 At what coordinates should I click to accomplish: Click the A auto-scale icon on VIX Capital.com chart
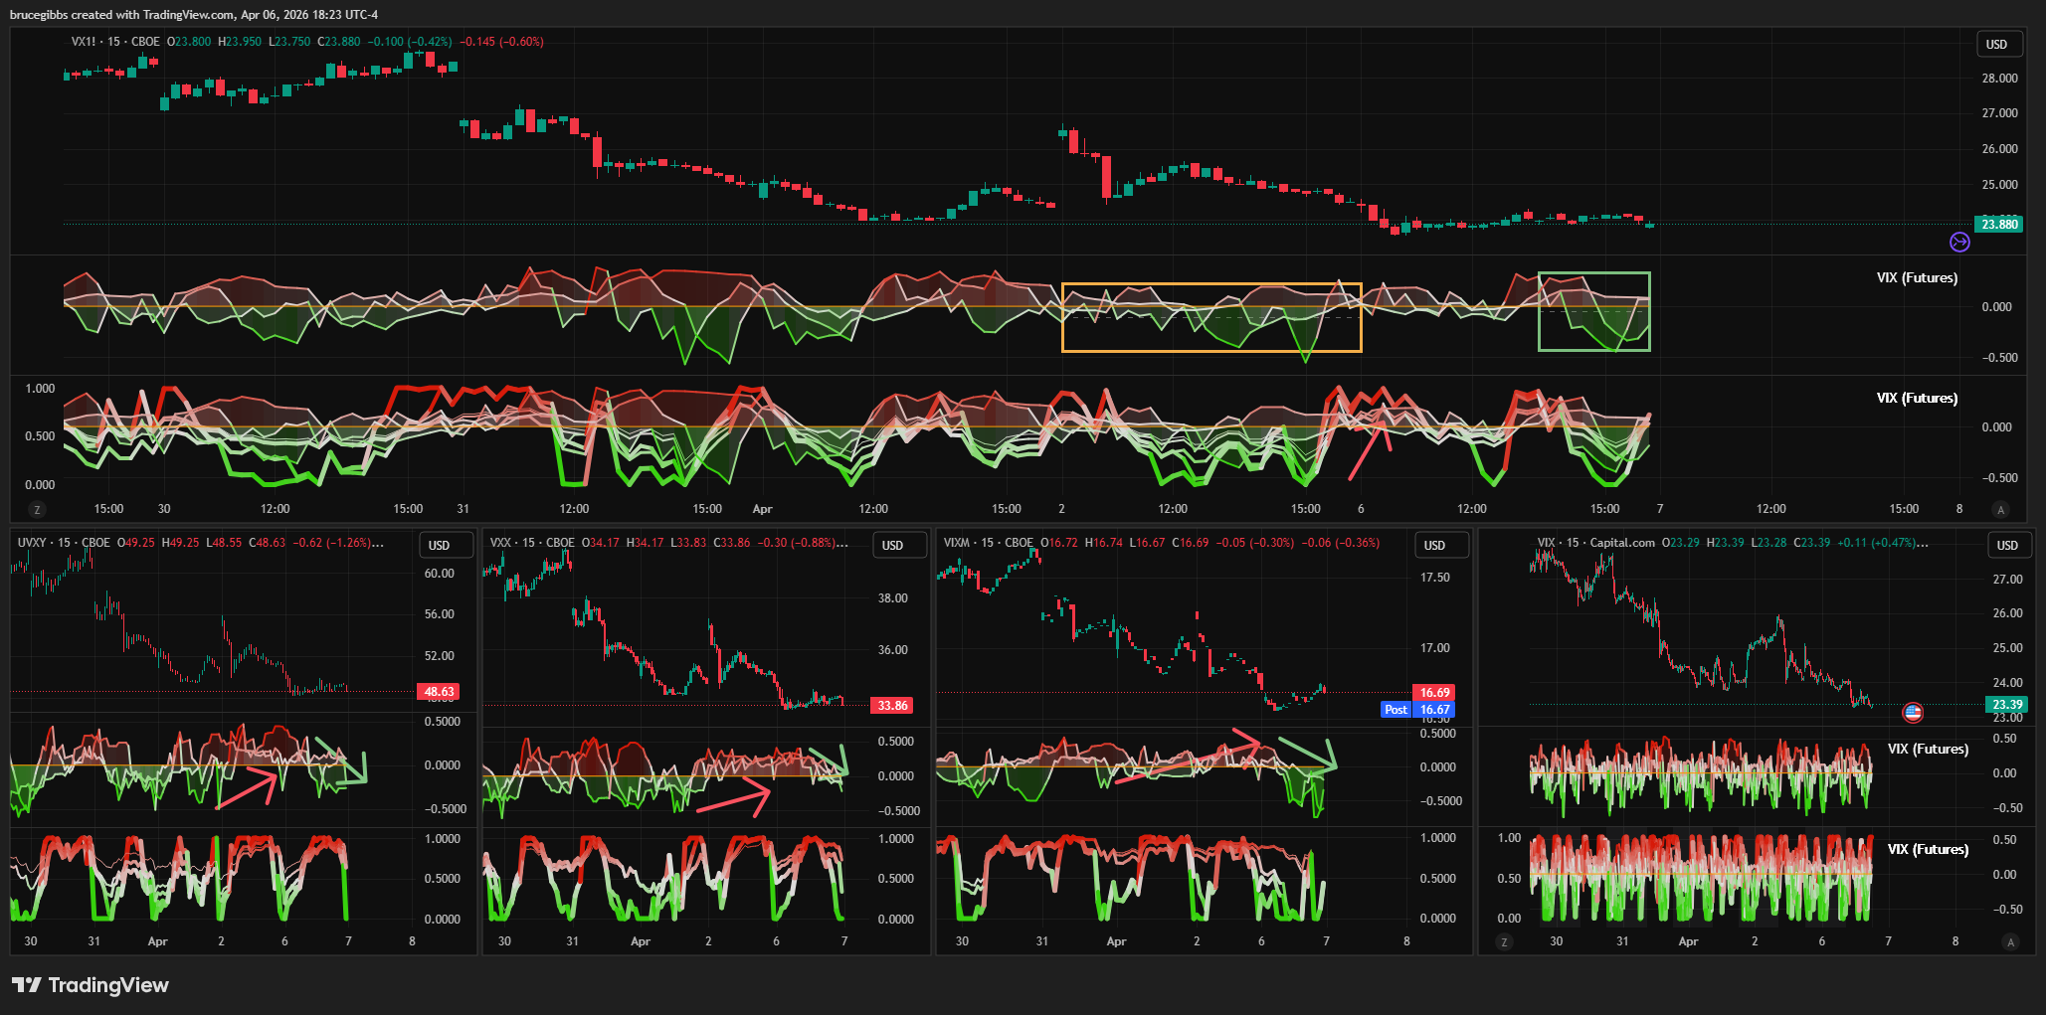[2010, 941]
